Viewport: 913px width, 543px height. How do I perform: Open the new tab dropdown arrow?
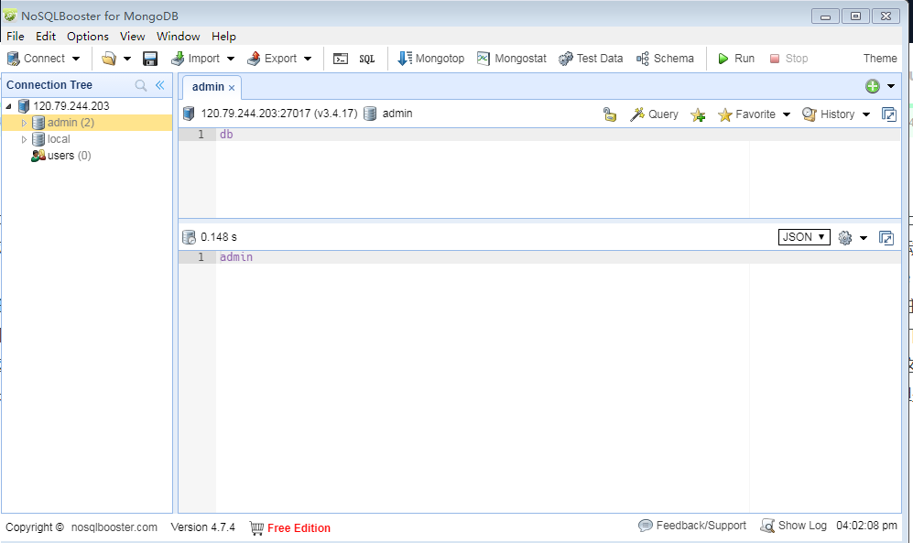click(891, 86)
